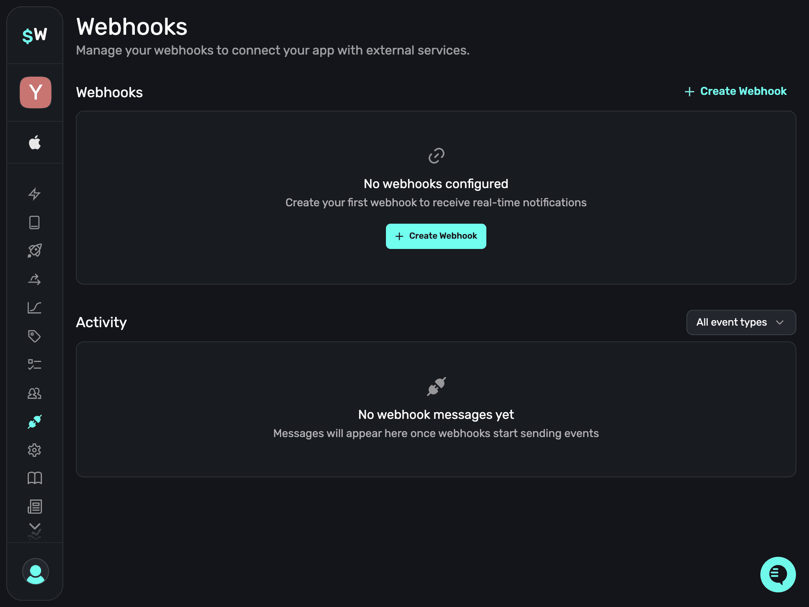Viewport: 809px width, 607px height.
Task: Switch to the Y app workspace
Action: coord(35,92)
